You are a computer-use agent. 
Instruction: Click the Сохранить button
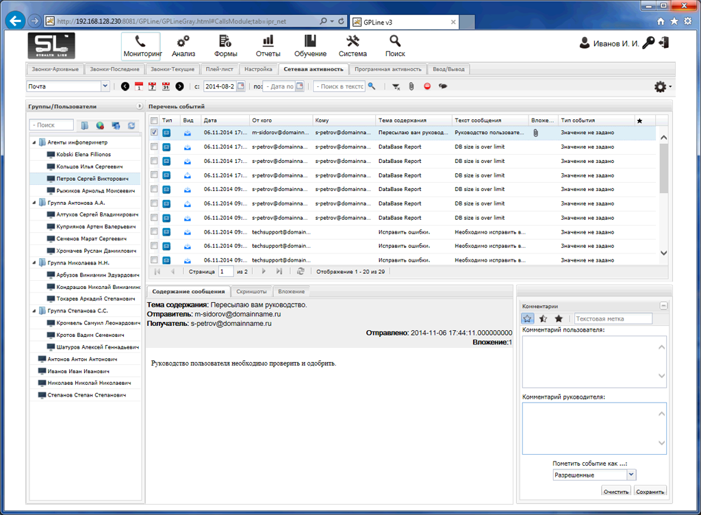click(650, 492)
